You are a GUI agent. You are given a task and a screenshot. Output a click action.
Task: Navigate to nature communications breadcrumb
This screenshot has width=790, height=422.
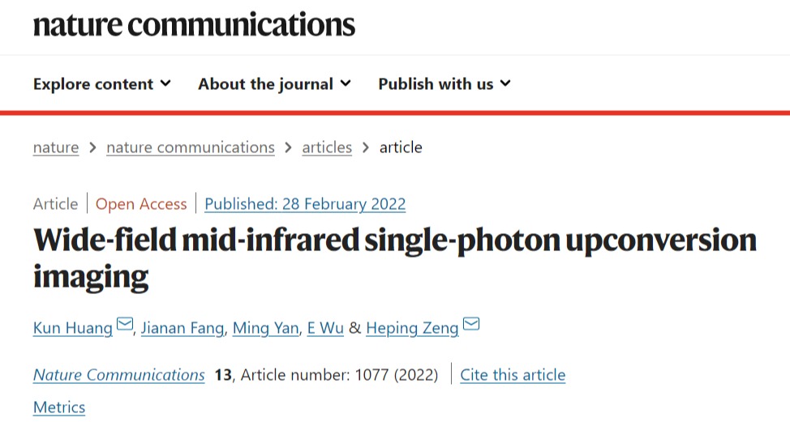(x=191, y=147)
